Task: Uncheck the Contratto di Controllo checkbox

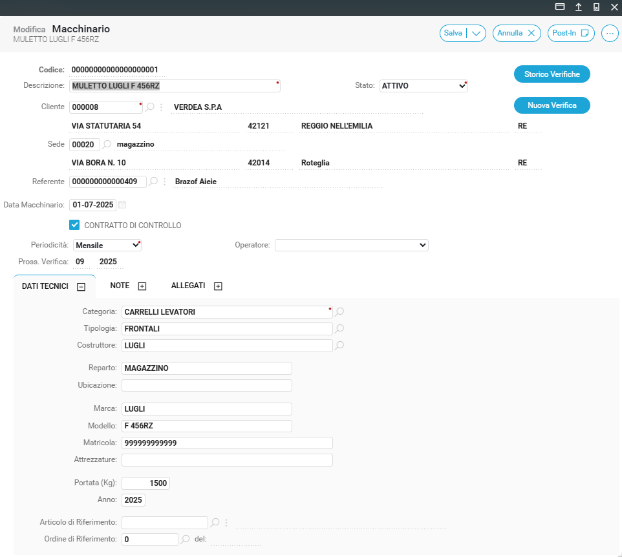Action: (74, 226)
